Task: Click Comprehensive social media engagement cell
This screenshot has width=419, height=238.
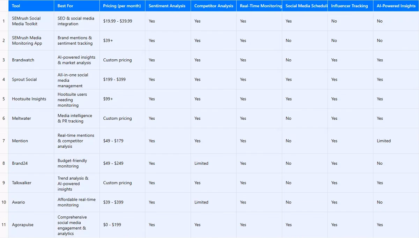Action: pos(77,225)
